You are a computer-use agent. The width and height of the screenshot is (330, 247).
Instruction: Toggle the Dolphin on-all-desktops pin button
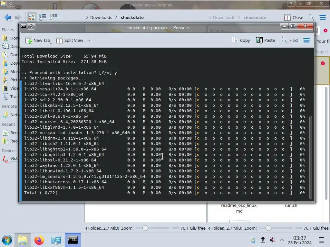coord(11,3)
